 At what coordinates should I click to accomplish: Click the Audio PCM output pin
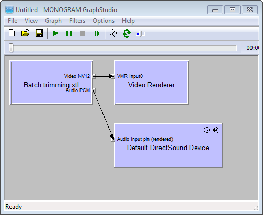tap(94, 90)
